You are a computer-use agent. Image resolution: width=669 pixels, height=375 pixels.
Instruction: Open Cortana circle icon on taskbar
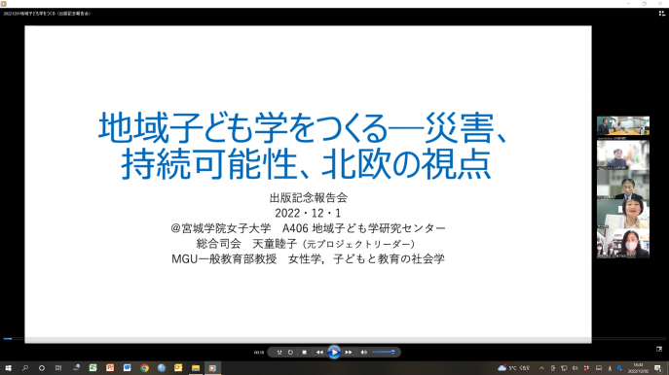[41, 368]
